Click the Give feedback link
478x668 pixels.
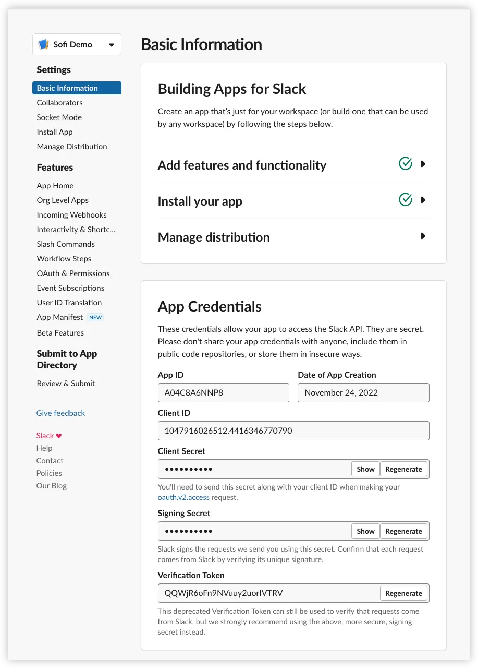coord(60,413)
